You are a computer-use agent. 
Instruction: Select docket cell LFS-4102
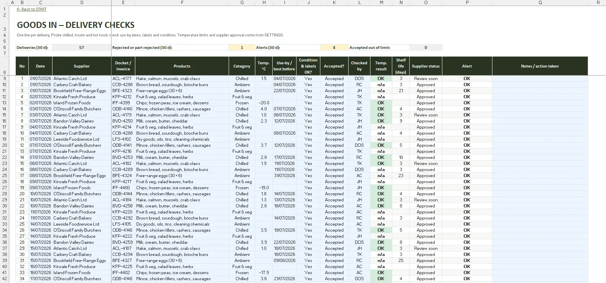(123, 139)
